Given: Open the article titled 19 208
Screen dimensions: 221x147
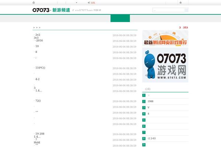Looking at the screenshot, I should pyautogui.click(x=40, y=134).
